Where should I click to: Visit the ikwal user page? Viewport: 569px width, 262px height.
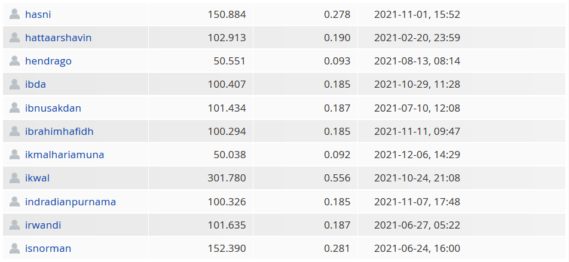pos(38,178)
